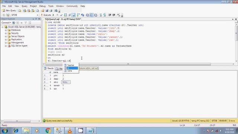238x134 pixels.
Task: Open SQL Server Compact Query icon
Action: coord(38,11)
